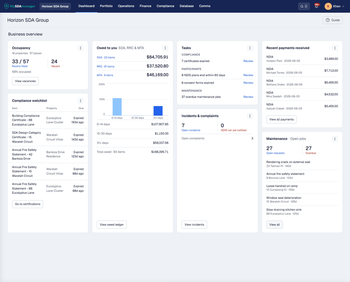Click Open incidents link
Image resolution: width=350 pixels, height=282 pixels.
point(191,130)
